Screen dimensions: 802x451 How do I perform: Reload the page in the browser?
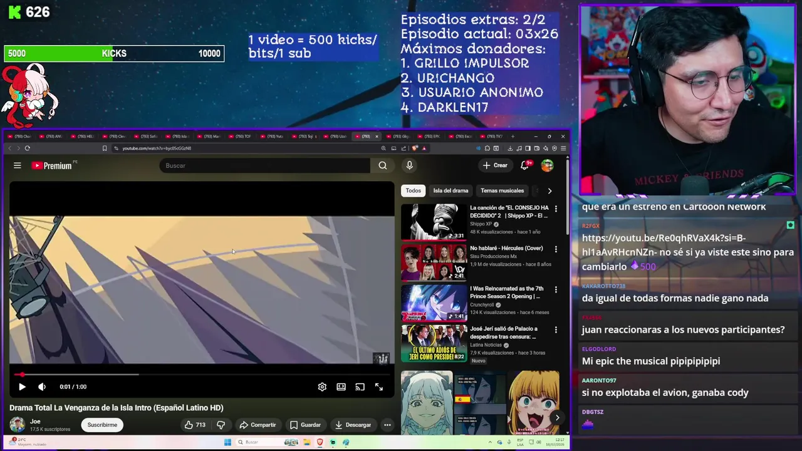click(27, 148)
